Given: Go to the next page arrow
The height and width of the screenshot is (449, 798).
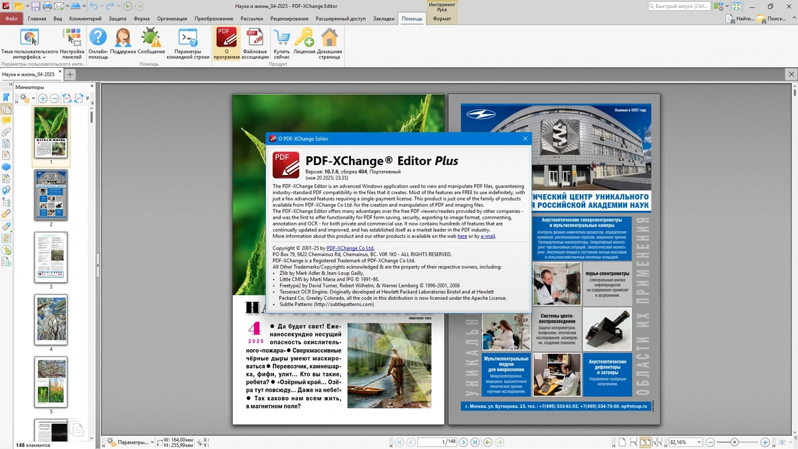Looking at the screenshot, I should click(464, 442).
